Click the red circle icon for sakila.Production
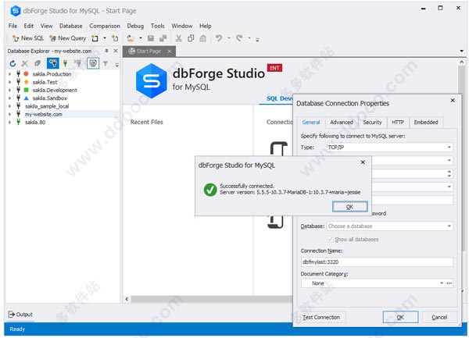Screen dimensions: 469x338 click(x=27, y=73)
